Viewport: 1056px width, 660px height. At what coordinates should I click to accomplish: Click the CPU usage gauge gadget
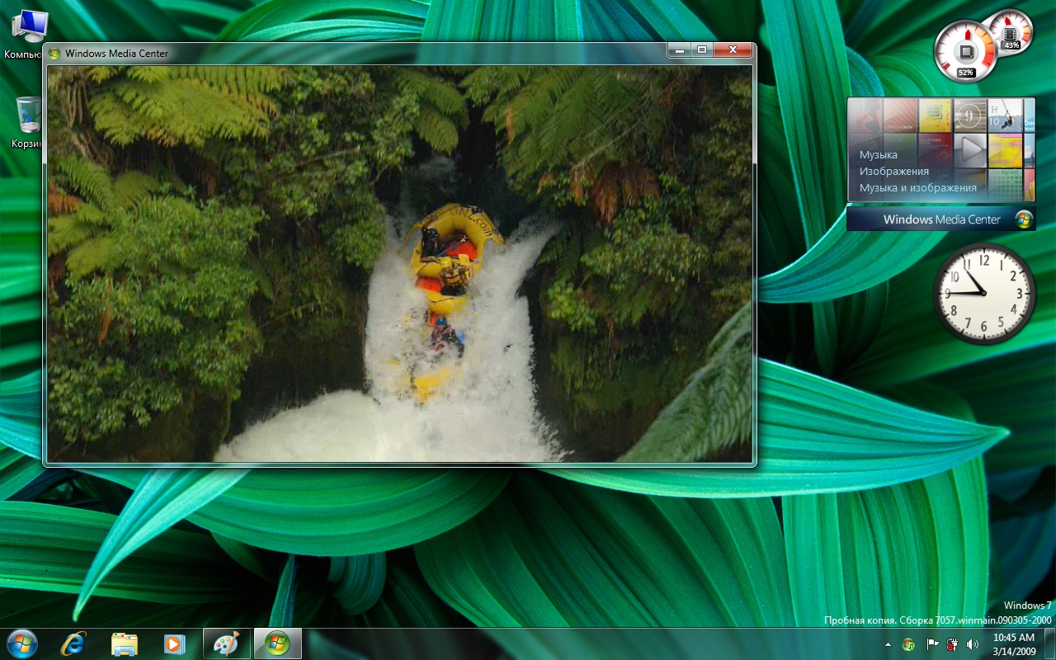pyautogui.click(x=964, y=51)
